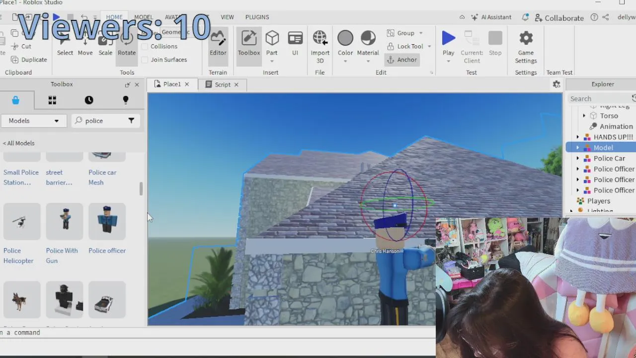Insert Police officer model thumbnail

click(107, 221)
